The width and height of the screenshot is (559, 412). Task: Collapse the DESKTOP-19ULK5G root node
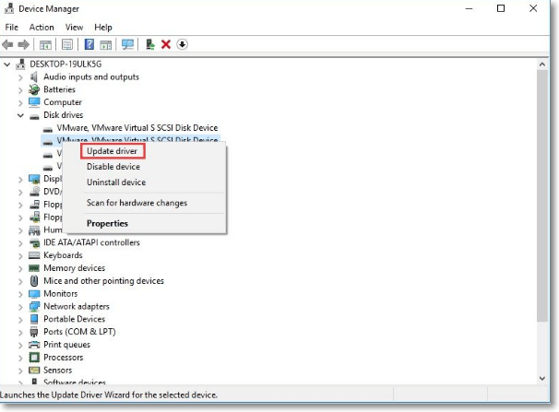tap(7, 65)
